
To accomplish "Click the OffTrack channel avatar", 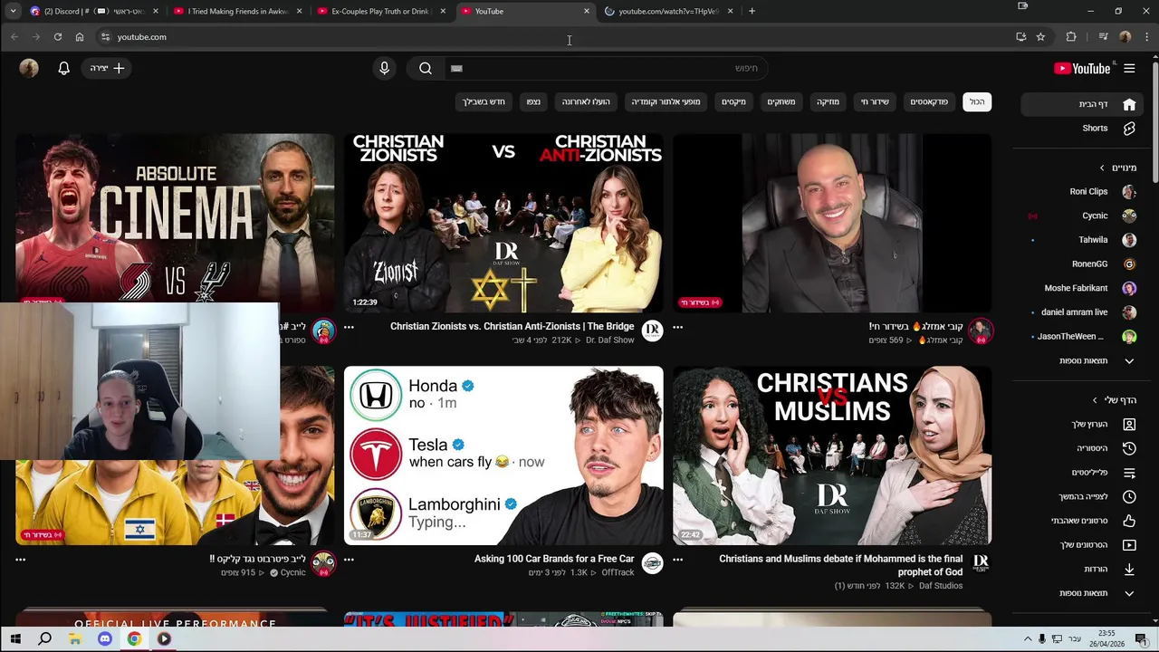I will 652,564.
